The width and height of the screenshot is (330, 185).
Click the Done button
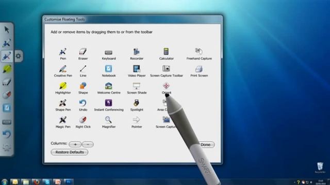[206, 145]
